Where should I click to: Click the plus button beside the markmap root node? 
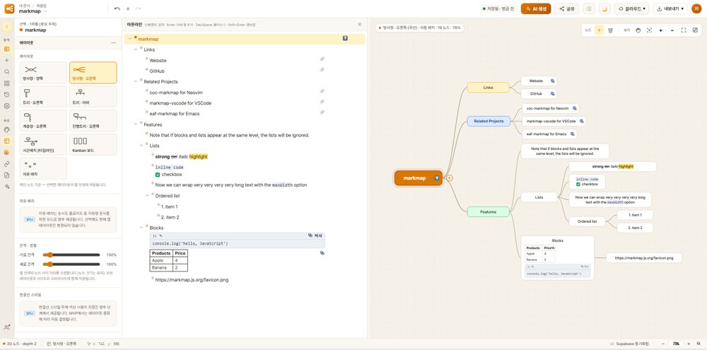[x=449, y=178]
